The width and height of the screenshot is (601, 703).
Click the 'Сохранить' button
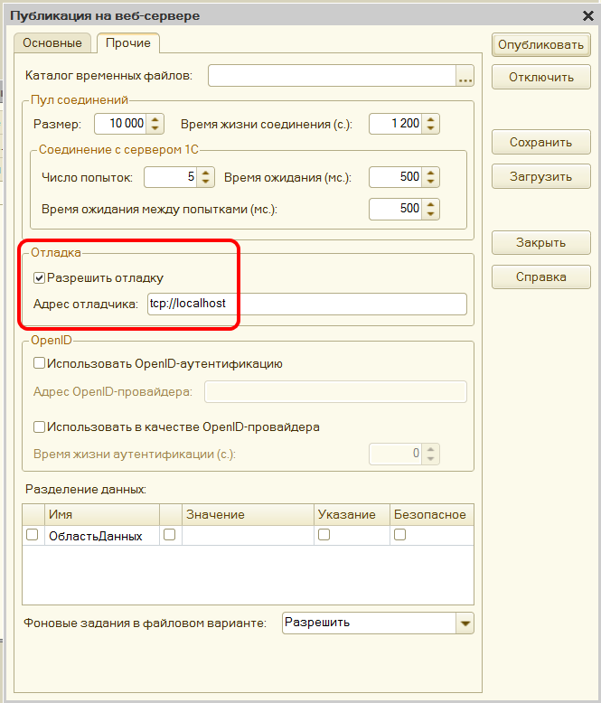[x=540, y=142]
